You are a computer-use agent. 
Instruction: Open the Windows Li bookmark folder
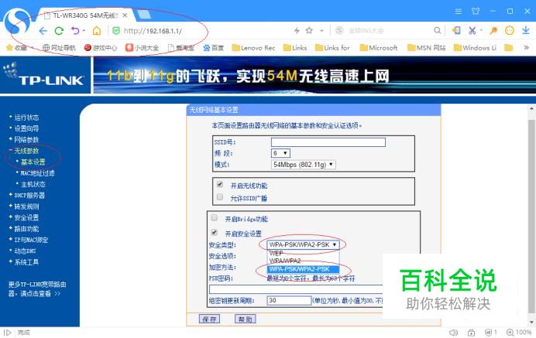tap(475, 48)
